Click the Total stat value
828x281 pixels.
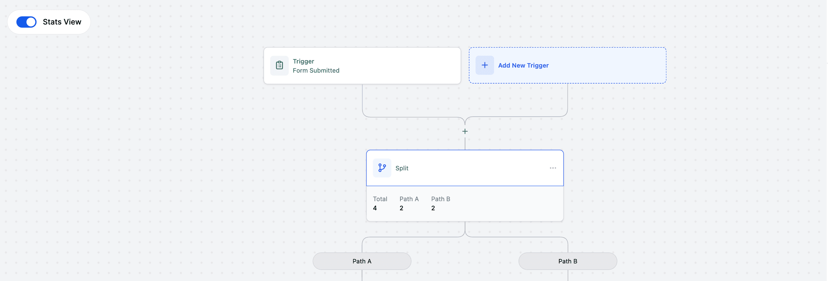(x=375, y=208)
